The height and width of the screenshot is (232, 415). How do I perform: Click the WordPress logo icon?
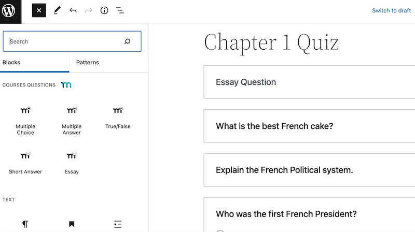(9, 11)
